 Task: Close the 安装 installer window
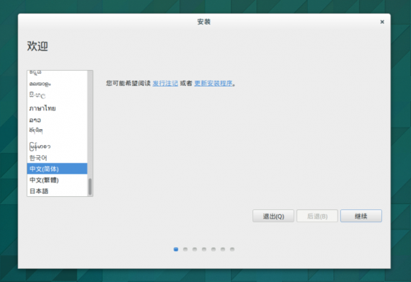[x=382, y=22]
